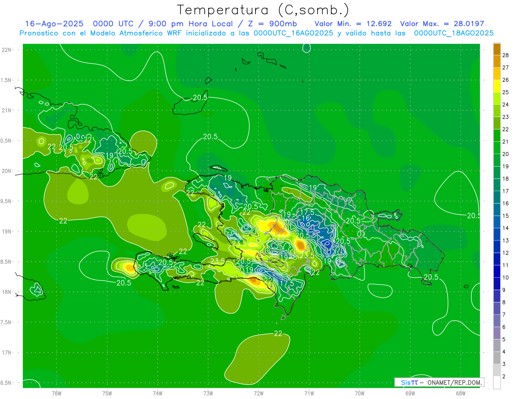Image resolution: width=517 pixels, height=399 pixels.
Task: Click the "73W" longitude axis label
Action: [x=208, y=393]
